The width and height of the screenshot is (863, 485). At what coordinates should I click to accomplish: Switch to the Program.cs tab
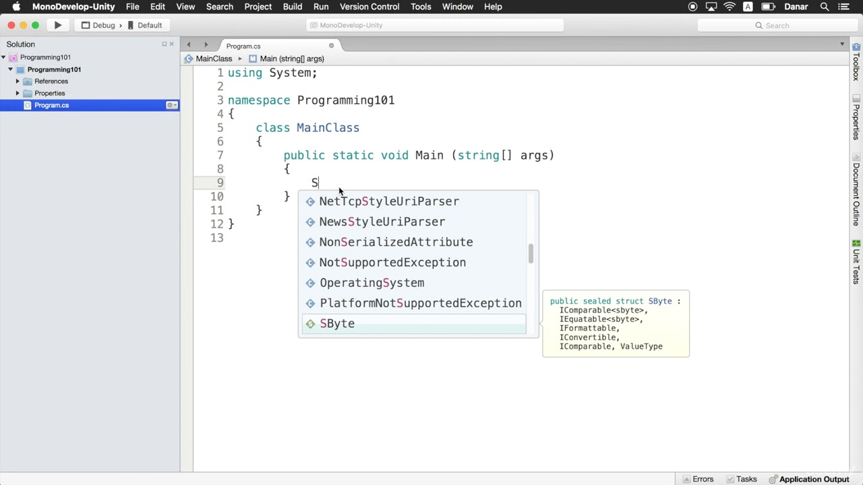coord(243,46)
